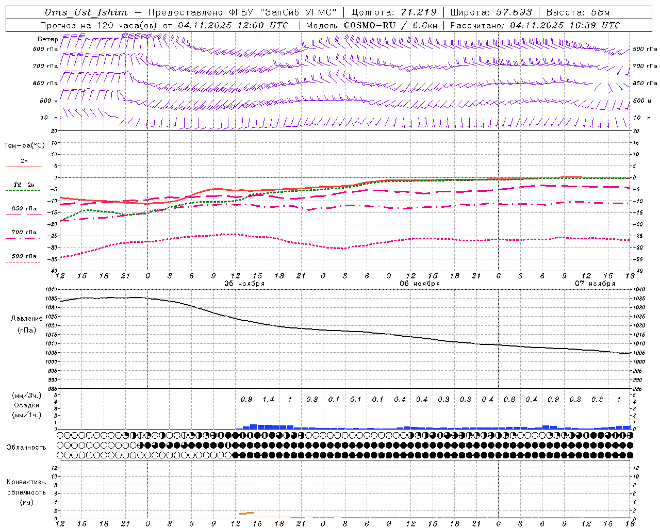
Task: Select the latitude value Широта: 57.693
Action: (491, 12)
